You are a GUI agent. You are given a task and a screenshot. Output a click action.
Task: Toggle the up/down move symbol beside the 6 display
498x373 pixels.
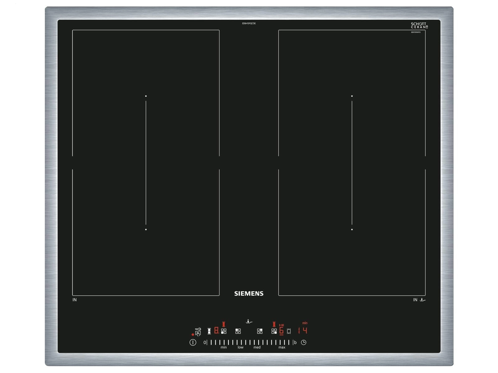[289, 331]
